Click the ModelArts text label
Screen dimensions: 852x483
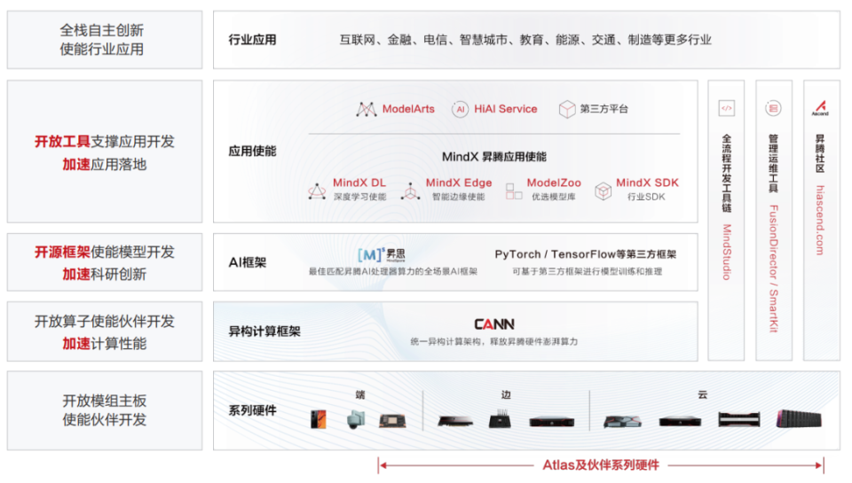click(x=408, y=109)
